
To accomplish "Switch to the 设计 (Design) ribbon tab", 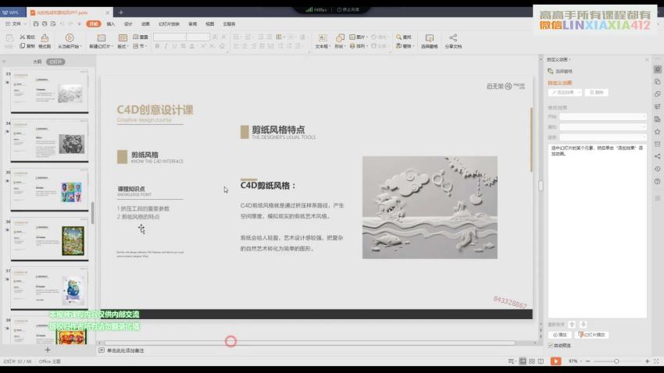I will point(128,24).
